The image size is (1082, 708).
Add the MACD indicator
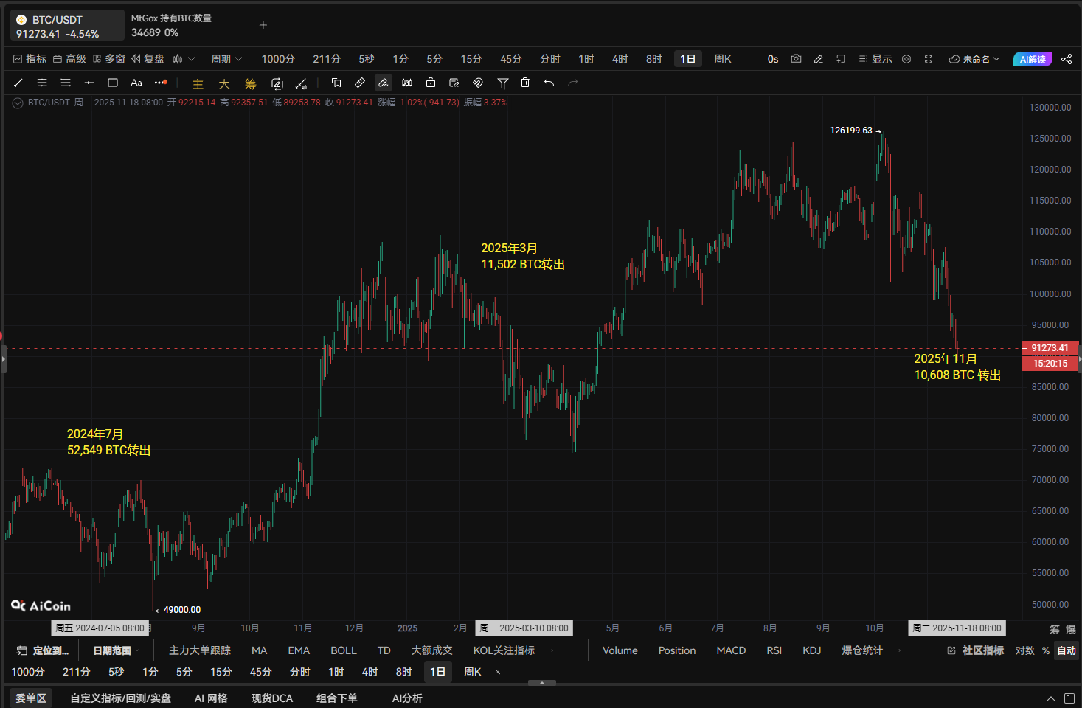point(731,650)
